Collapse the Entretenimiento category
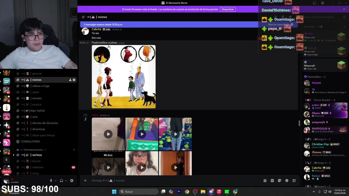 [31, 150]
